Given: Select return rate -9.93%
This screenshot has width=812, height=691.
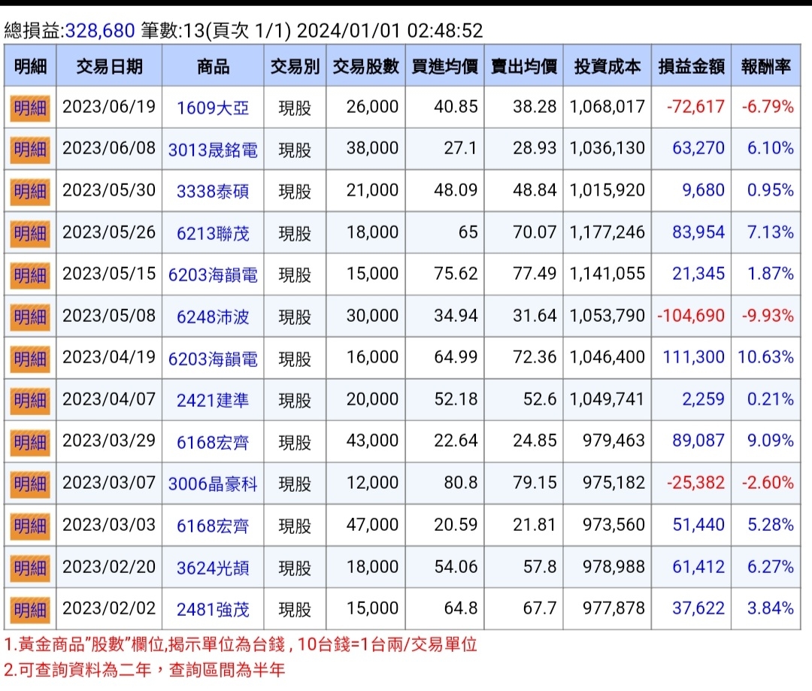Looking at the screenshot, I should (768, 316).
